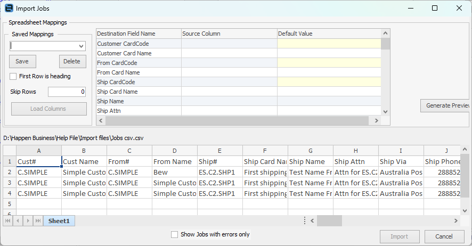Select the Cust Name cell in row 1
The height and width of the screenshot is (246, 472).
84,161
